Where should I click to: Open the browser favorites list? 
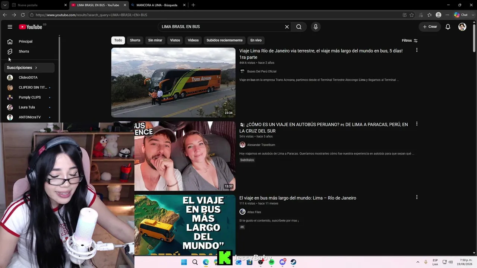tap(430, 15)
